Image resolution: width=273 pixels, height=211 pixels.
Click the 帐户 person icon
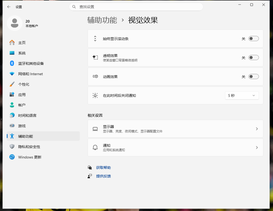pyautogui.click(x=12, y=105)
